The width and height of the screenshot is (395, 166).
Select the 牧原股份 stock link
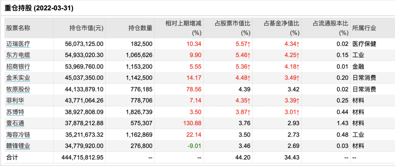18,89
